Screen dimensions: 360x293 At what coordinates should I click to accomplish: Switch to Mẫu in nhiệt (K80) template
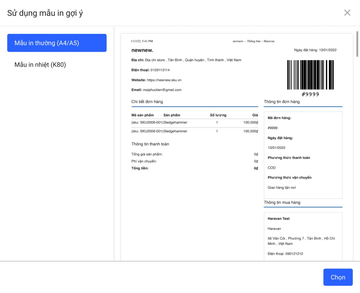(40, 65)
